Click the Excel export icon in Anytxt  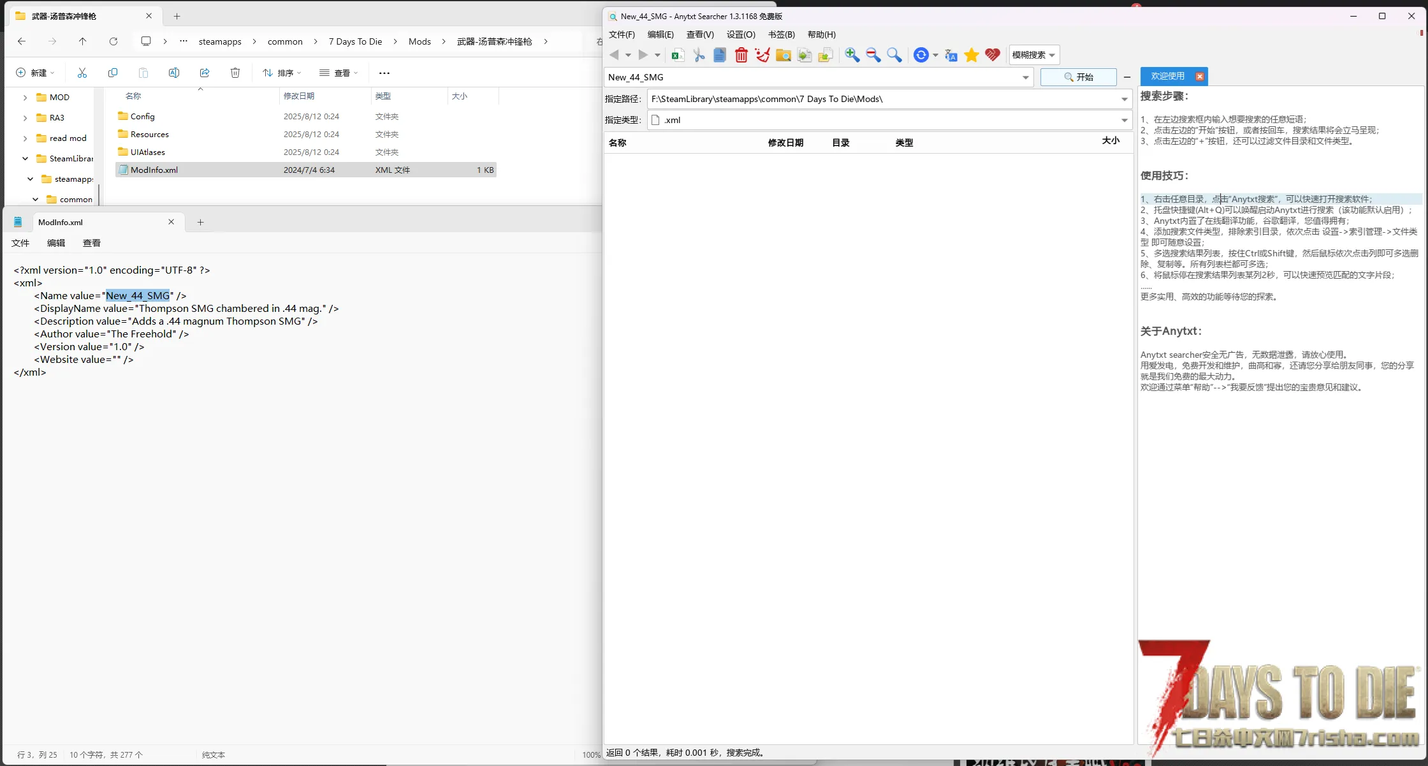(678, 55)
